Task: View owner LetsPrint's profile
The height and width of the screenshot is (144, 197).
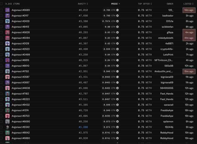Action: [168, 55]
